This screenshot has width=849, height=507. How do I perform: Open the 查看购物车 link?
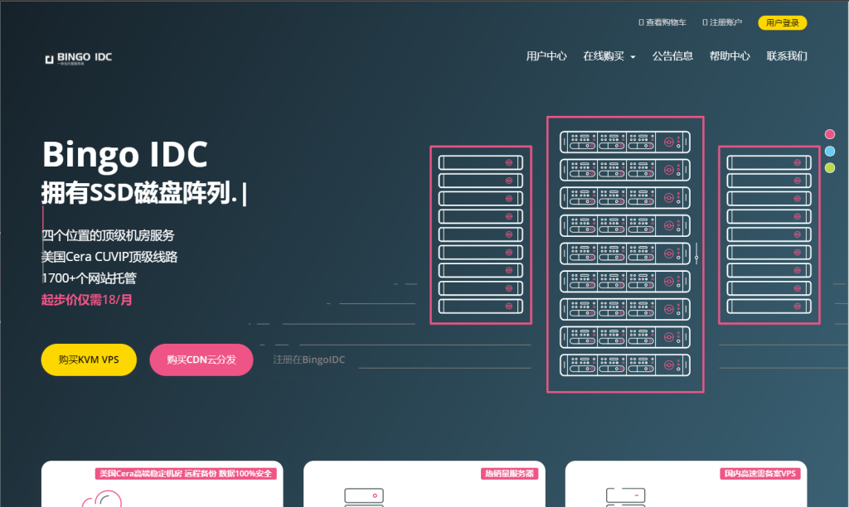point(663,23)
